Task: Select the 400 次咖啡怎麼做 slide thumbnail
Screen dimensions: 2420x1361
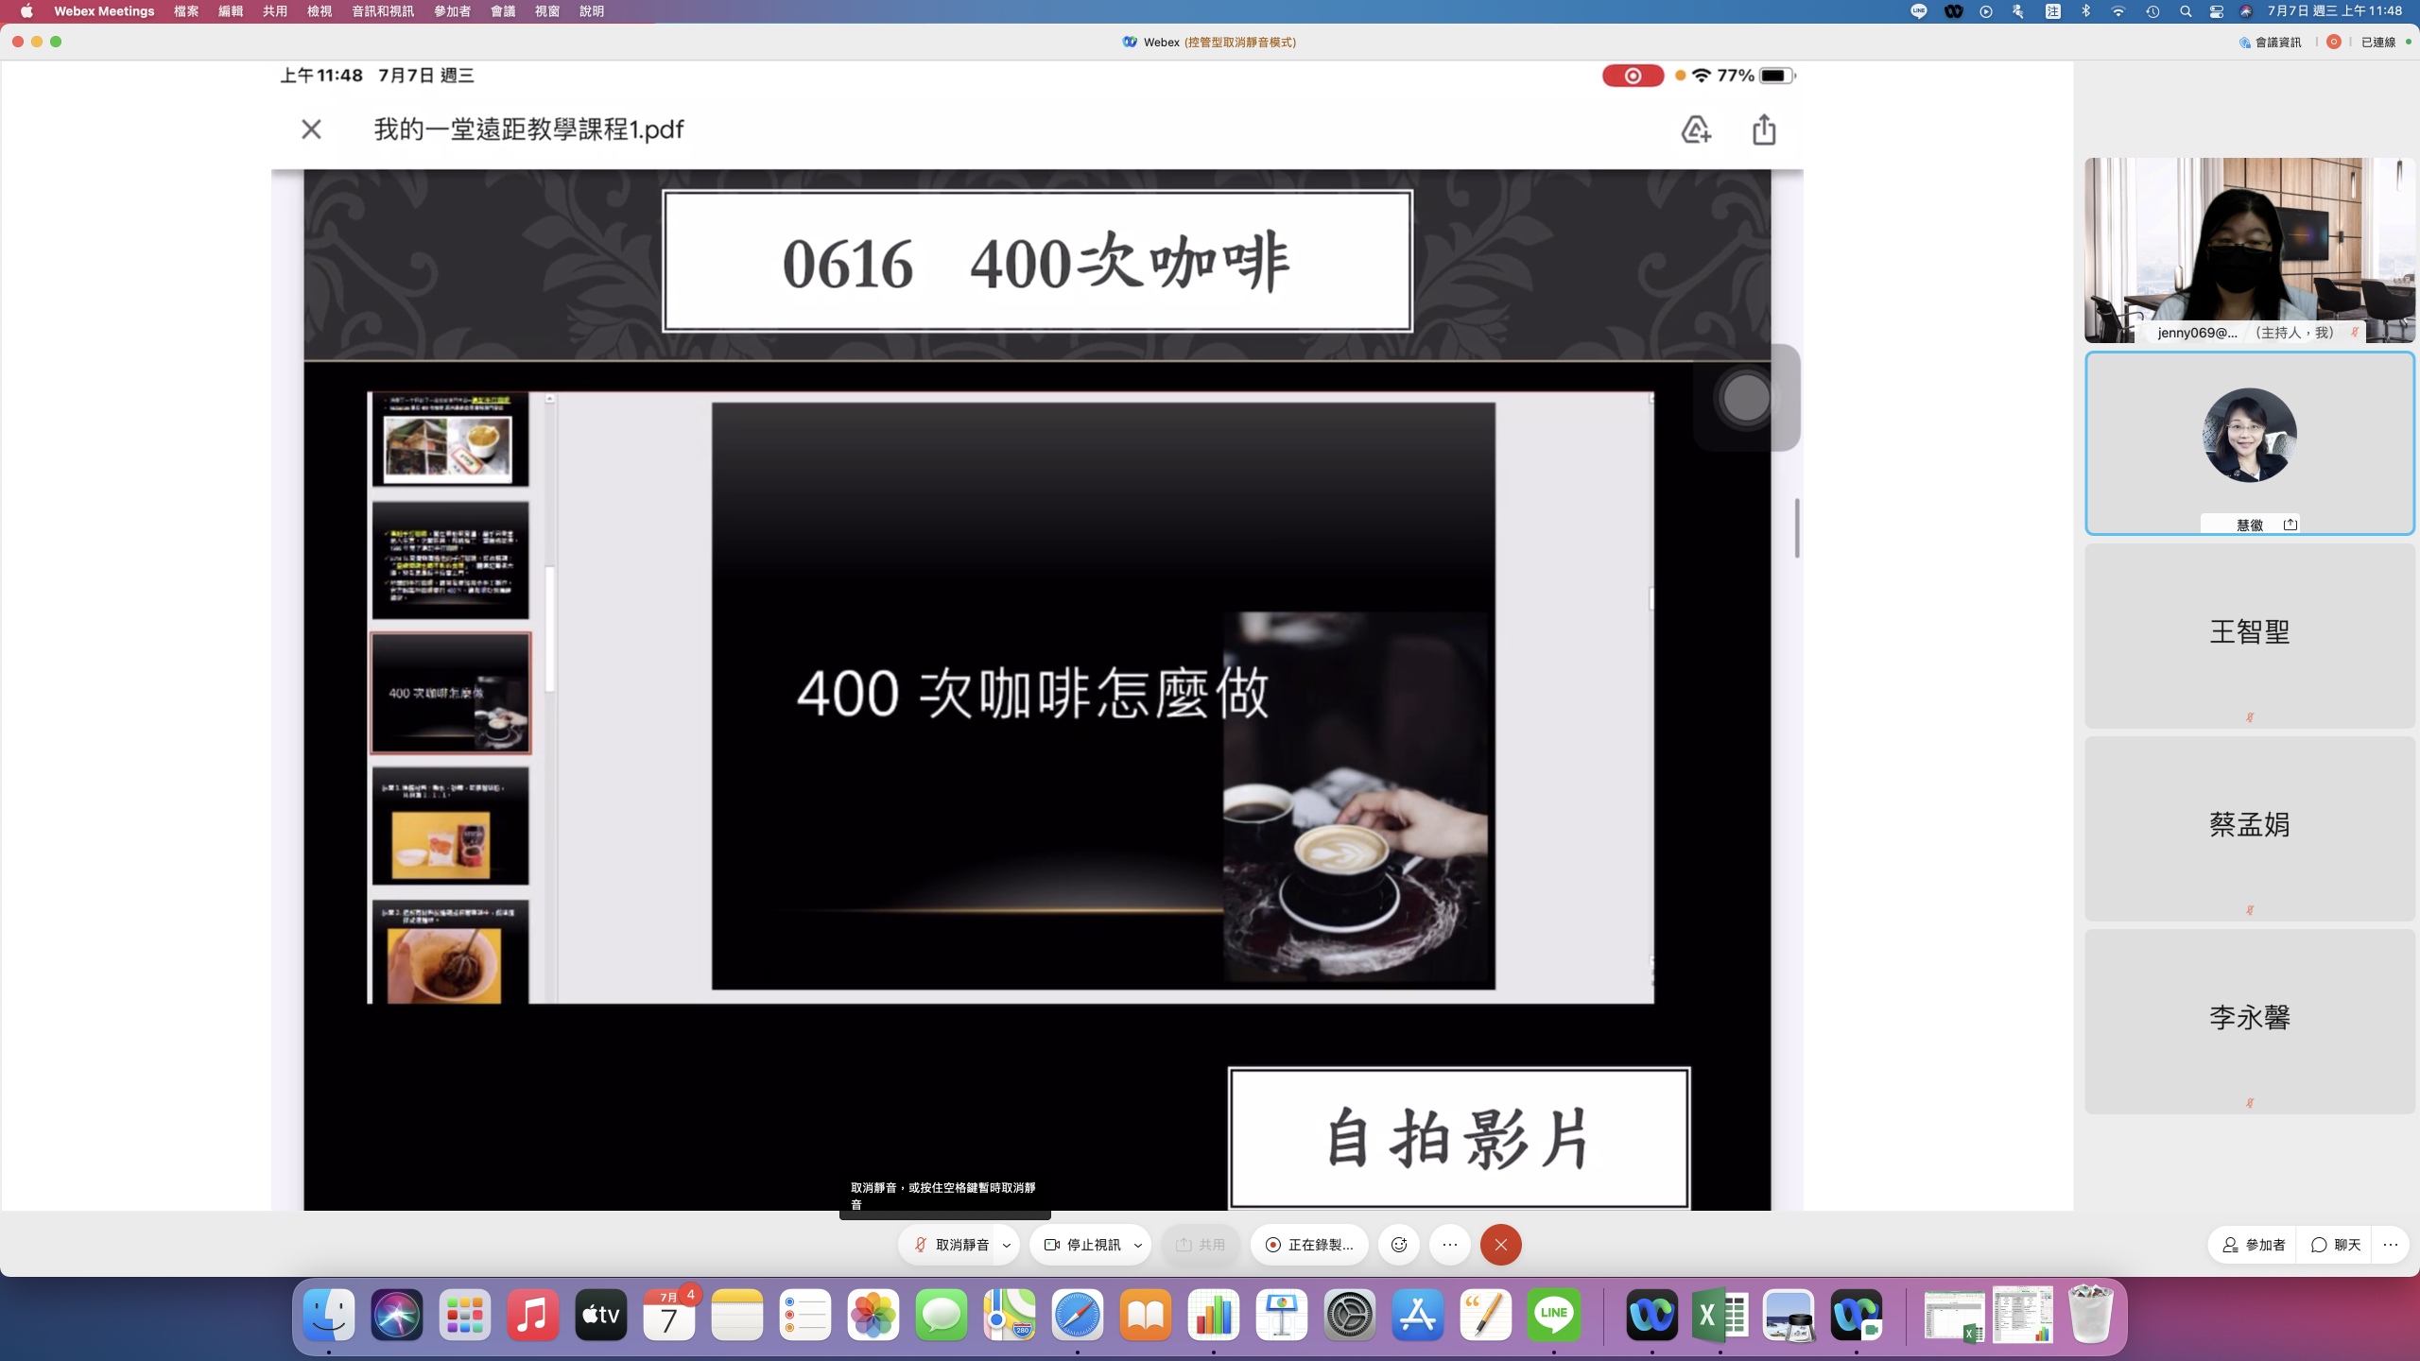Action: [450, 693]
